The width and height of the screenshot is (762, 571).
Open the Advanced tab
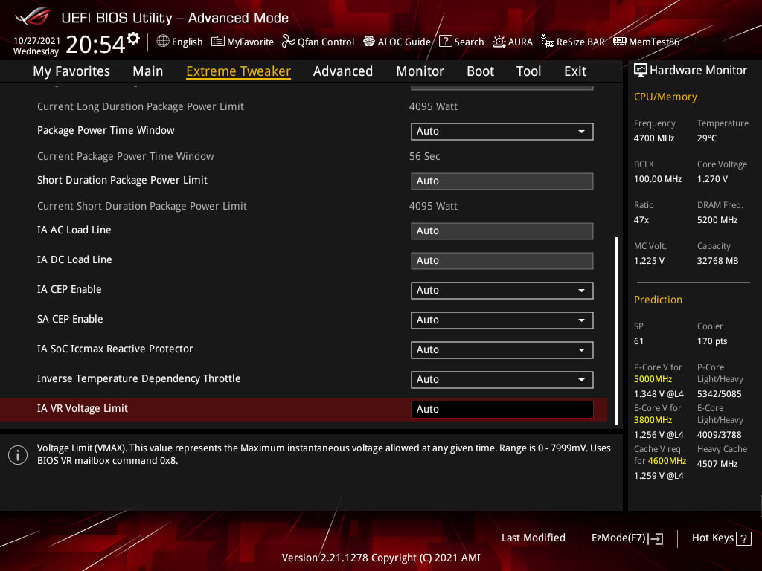(343, 71)
